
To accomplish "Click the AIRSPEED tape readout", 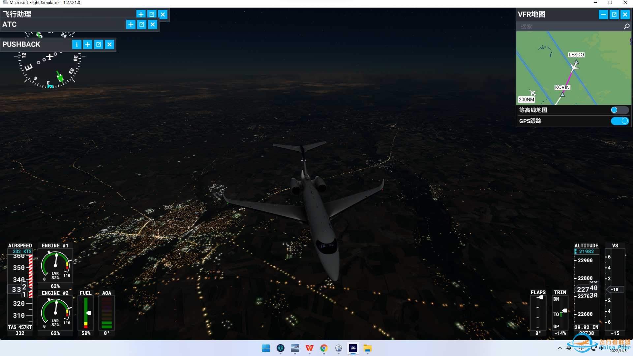I will (x=20, y=289).
